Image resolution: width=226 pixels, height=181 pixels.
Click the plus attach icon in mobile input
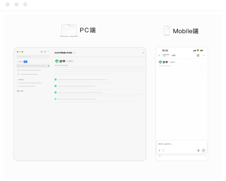click(160, 150)
